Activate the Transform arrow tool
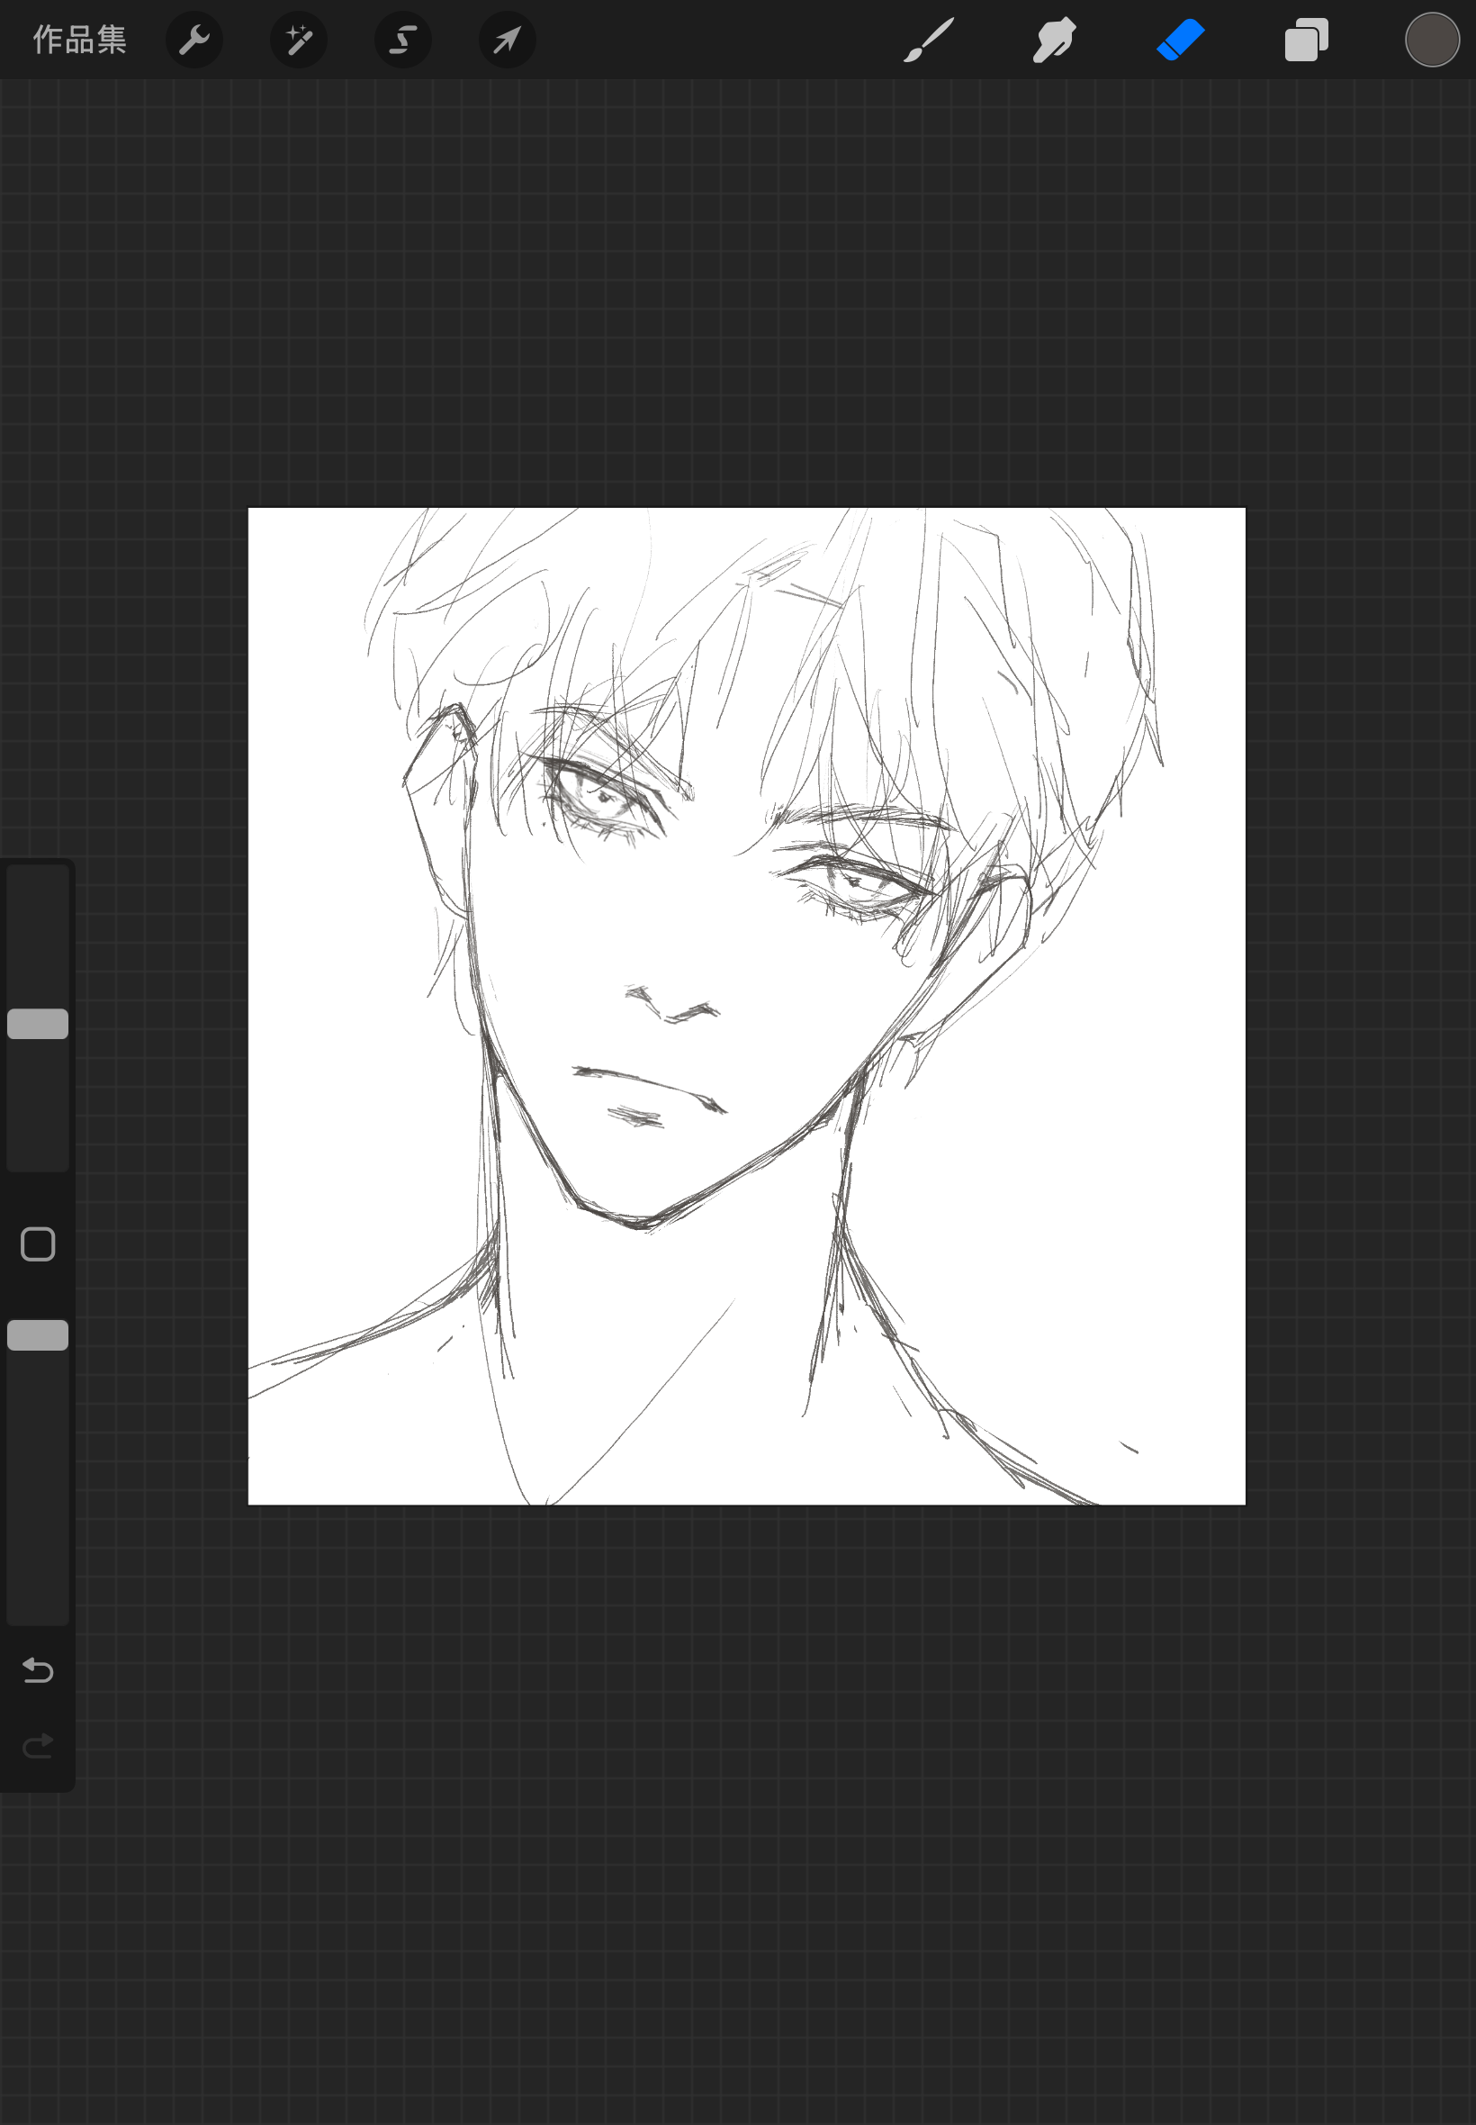 (x=507, y=41)
